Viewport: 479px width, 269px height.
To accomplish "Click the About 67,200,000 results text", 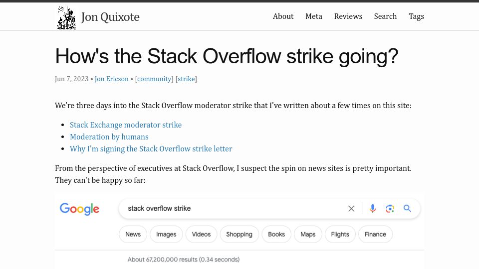I will [x=183, y=260].
